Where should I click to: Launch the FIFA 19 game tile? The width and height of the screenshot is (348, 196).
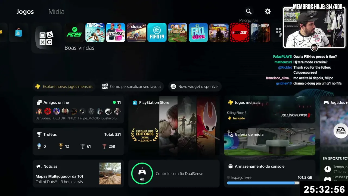[x=157, y=32]
